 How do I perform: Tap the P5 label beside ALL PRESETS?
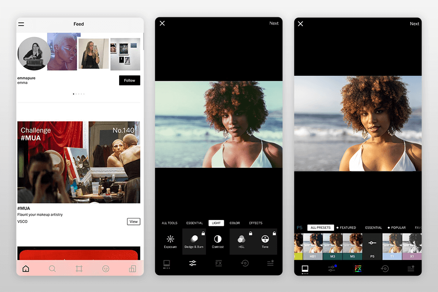[299, 228]
